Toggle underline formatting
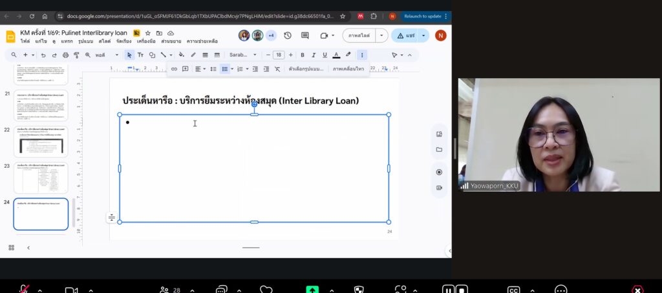This screenshot has width=662, height=293. click(x=325, y=55)
